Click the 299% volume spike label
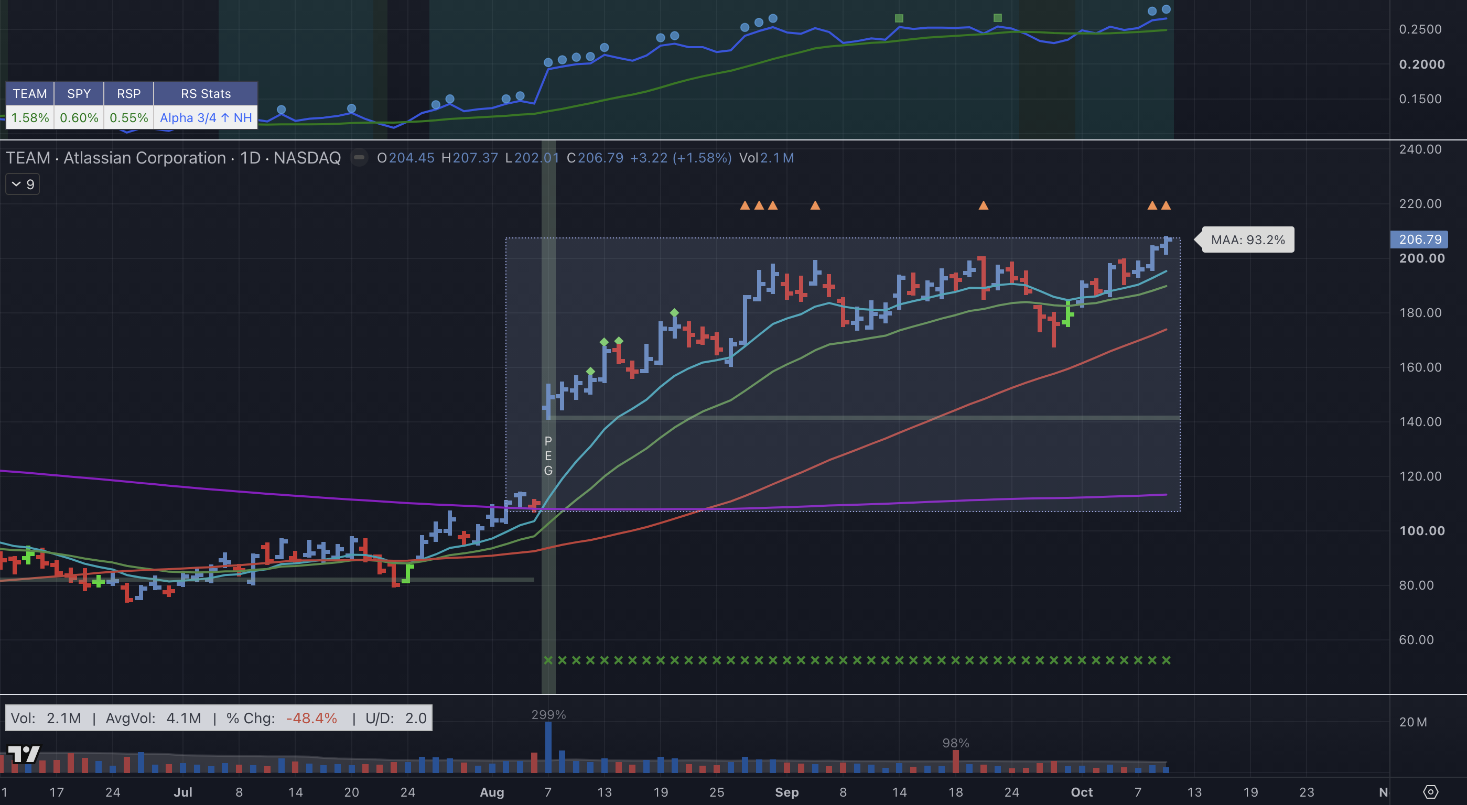This screenshot has height=805, width=1467. (548, 714)
